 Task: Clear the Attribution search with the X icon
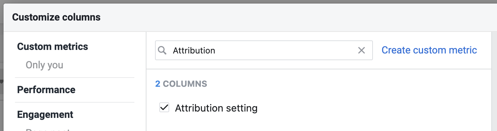362,50
